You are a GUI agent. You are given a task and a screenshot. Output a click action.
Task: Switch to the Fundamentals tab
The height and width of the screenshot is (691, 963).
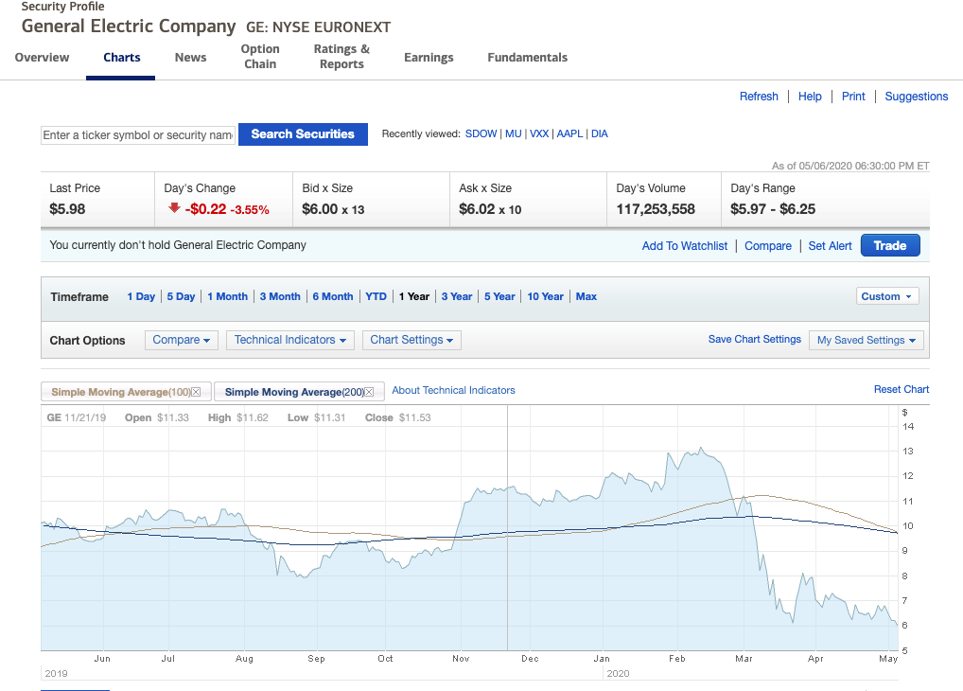[527, 57]
